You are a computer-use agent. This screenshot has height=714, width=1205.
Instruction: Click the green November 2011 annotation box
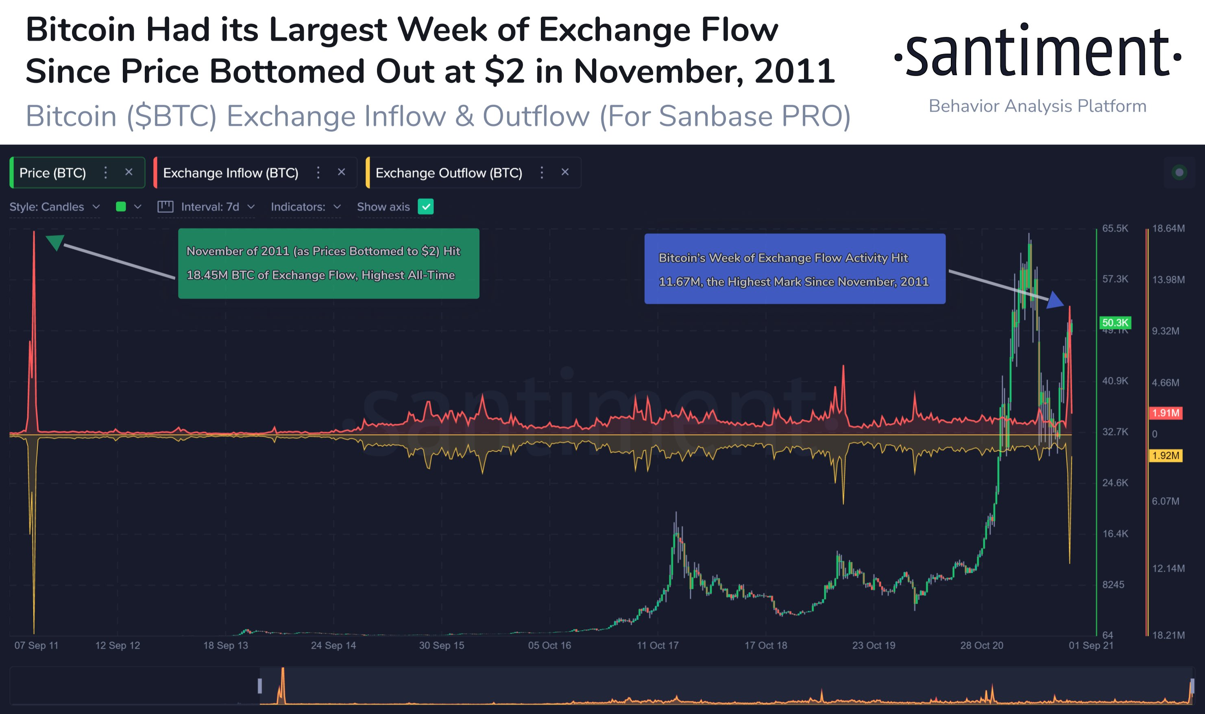[x=329, y=263]
